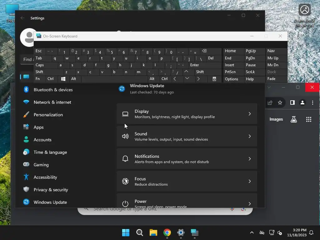This screenshot has width=320, height=240.
Task: Select the Personalization brush icon
Action: (x=26, y=115)
